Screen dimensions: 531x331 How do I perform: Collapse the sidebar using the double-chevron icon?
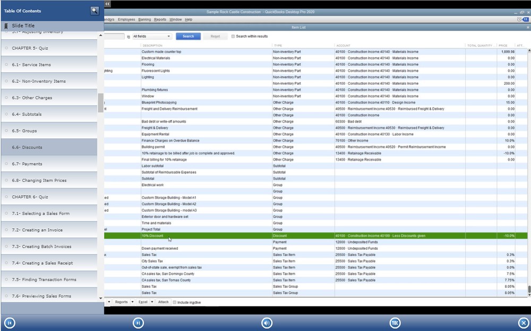tap(107, 4)
